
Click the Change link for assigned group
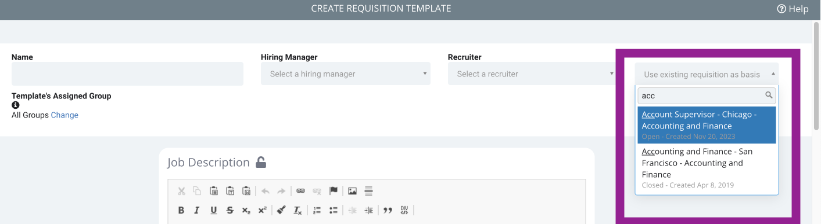64,115
